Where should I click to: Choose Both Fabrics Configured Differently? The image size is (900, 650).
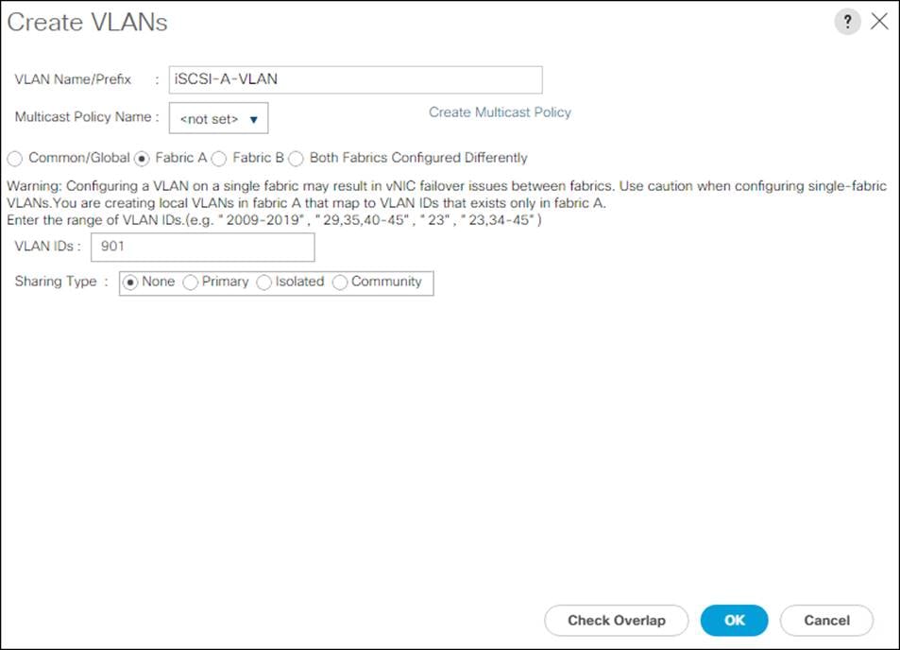tap(296, 159)
